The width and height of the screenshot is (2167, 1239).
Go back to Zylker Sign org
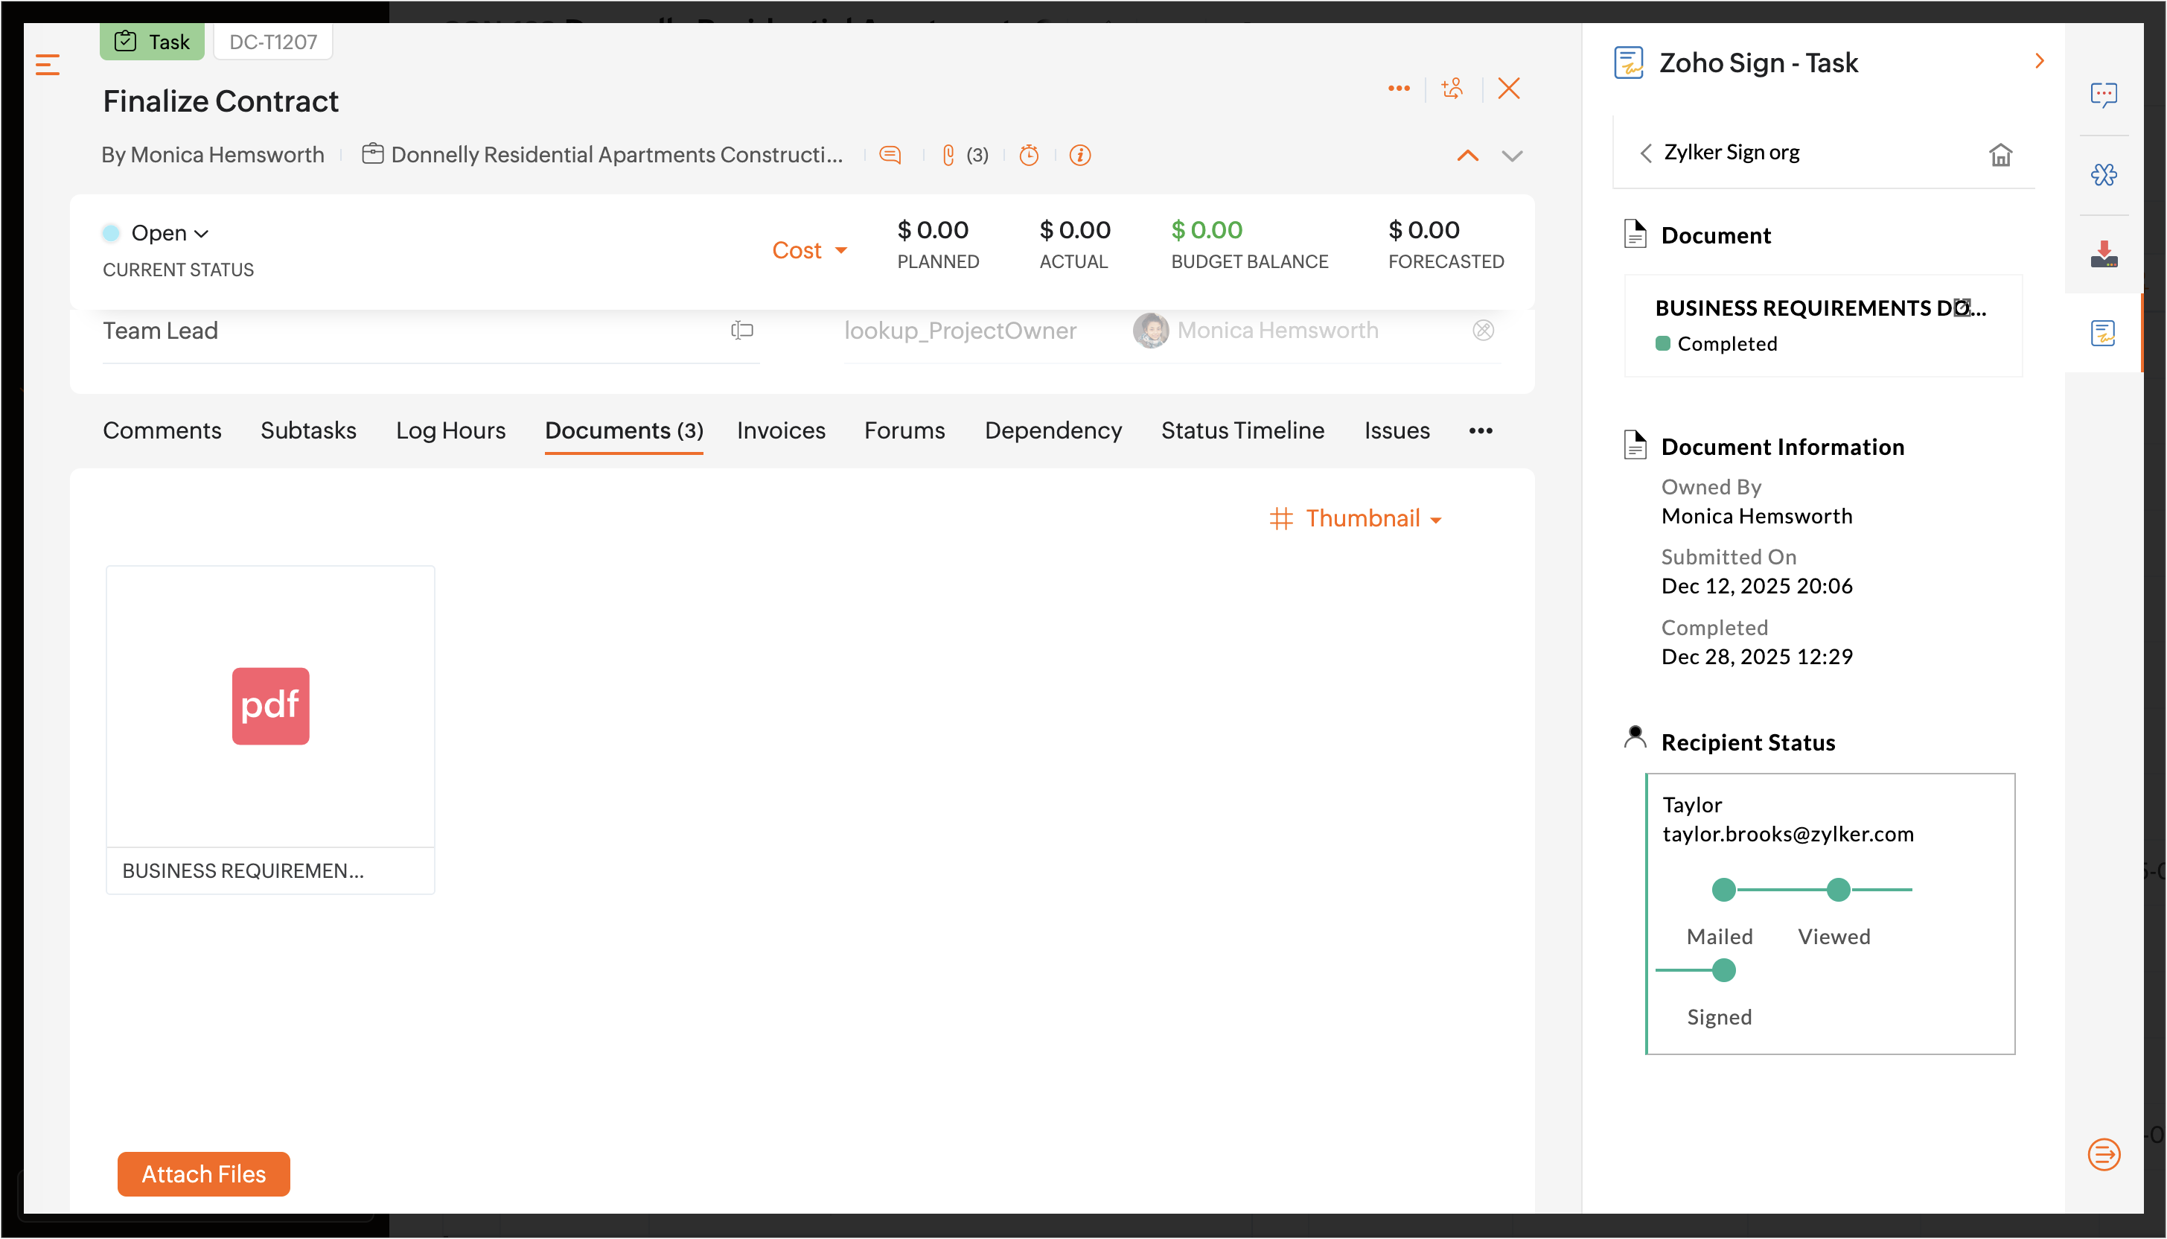(x=1645, y=153)
